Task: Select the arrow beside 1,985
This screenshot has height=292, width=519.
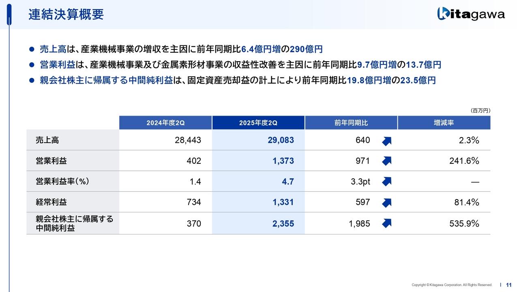Action: [x=386, y=223]
